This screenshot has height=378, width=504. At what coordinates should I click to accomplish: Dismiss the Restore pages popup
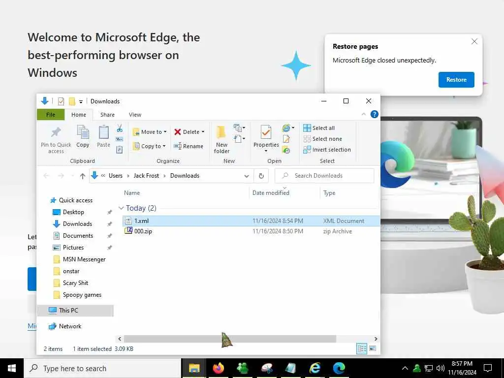474,41
